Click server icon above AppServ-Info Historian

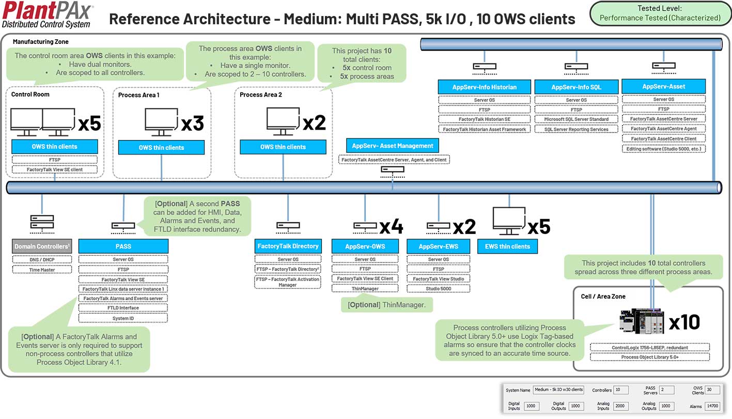pos(485,67)
